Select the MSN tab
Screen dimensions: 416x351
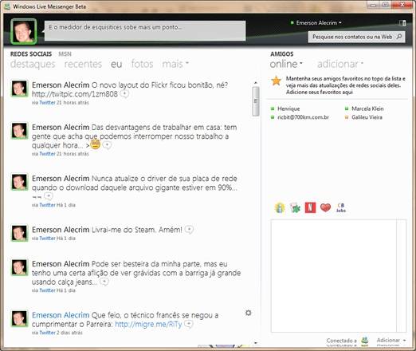tap(65, 54)
